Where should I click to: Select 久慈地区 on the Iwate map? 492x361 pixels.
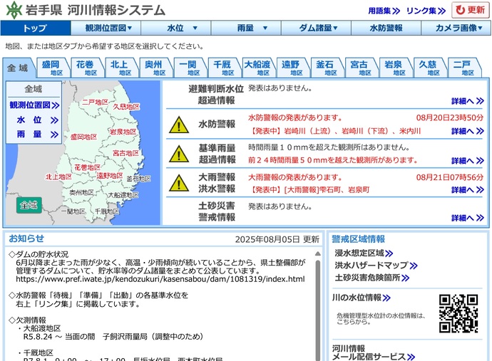pyautogui.click(x=126, y=107)
